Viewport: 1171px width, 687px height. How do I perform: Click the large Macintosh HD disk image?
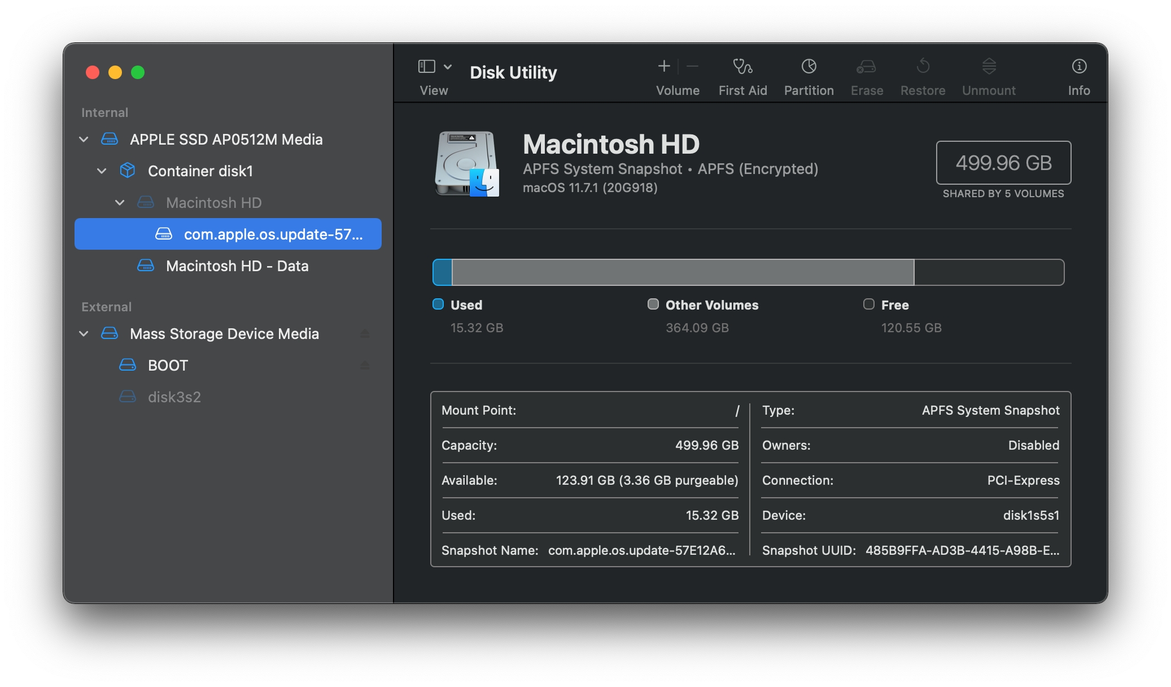(467, 164)
